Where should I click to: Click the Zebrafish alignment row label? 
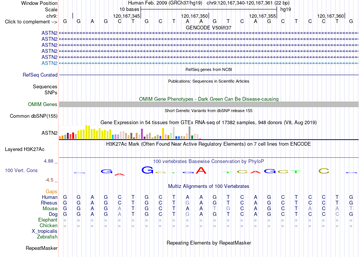coord(47,237)
